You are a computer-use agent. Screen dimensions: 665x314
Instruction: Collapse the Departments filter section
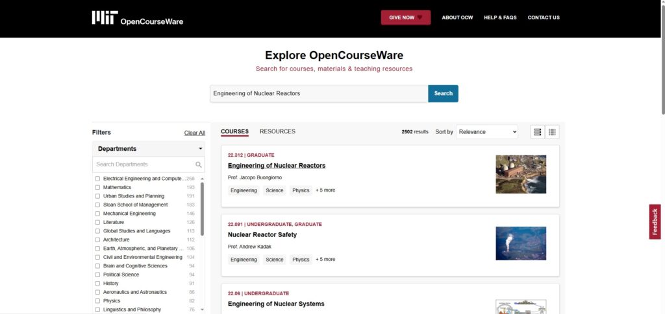(x=149, y=149)
